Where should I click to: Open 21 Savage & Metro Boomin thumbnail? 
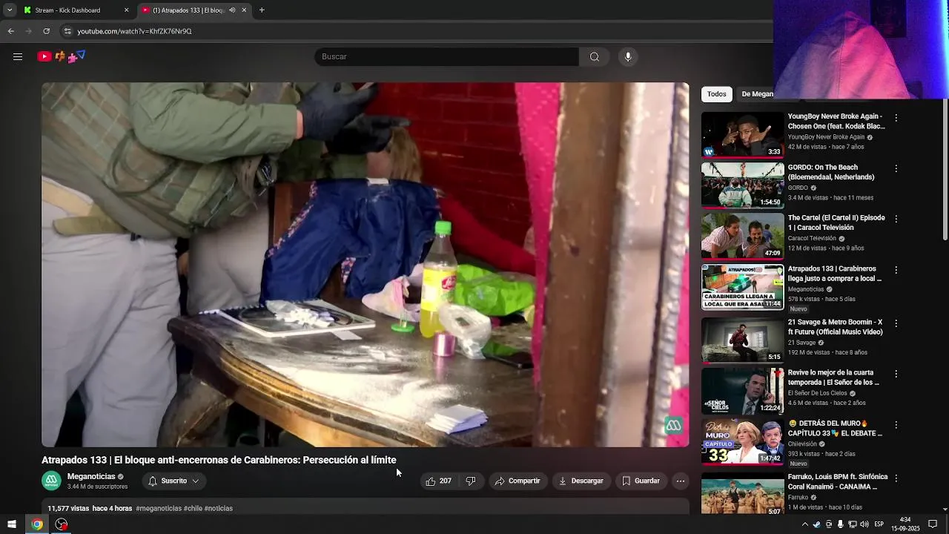tap(742, 340)
